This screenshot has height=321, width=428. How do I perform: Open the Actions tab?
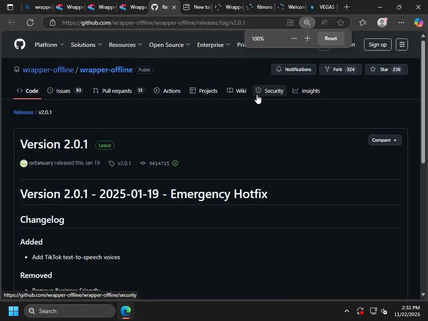coord(167,91)
